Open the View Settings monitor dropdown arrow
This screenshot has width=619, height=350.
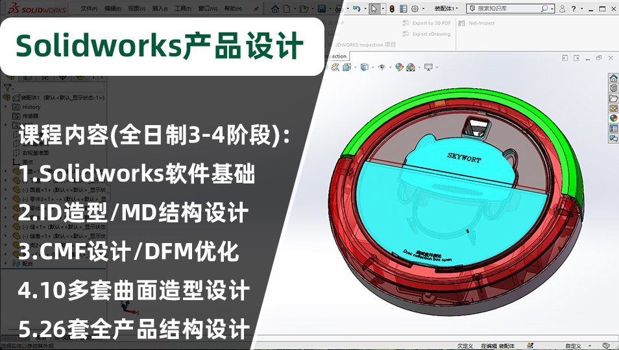[x=437, y=67]
